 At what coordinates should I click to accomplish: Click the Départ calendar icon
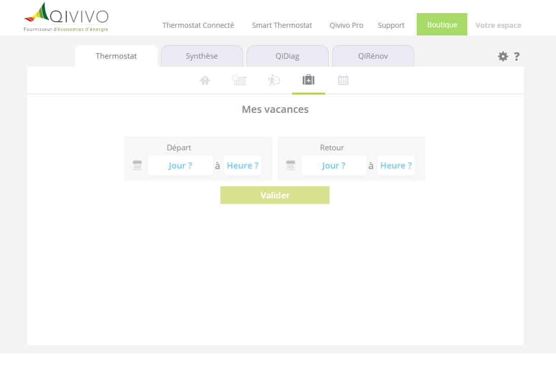[137, 165]
